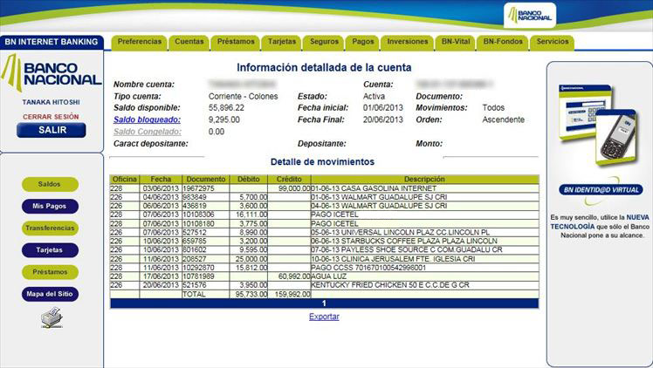Image resolution: width=653 pixels, height=368 pixels.
Task: Open Mis Pagos from the sidebar
Action: pos(50,207)
